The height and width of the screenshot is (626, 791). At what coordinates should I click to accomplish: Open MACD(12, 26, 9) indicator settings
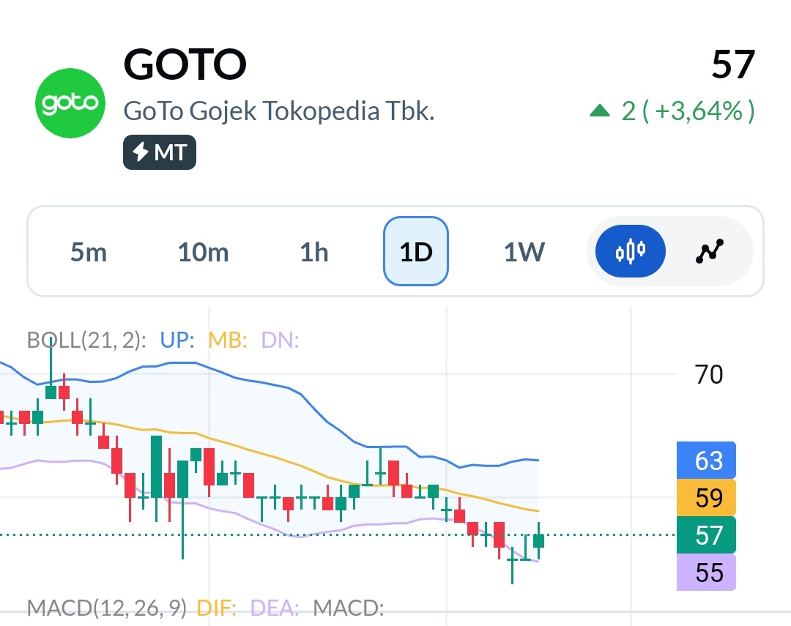106,608
